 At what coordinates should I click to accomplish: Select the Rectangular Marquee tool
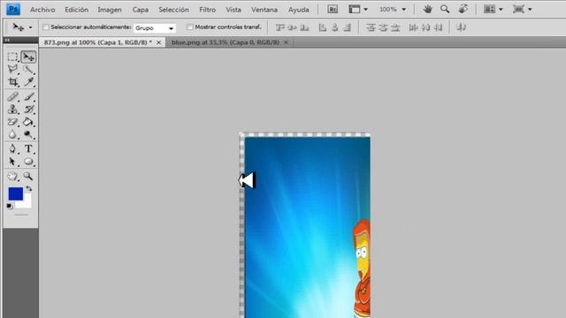12,57
